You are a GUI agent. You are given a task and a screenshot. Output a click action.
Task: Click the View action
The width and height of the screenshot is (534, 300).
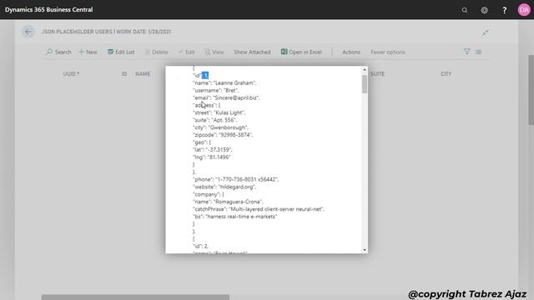tap(214, 52)
